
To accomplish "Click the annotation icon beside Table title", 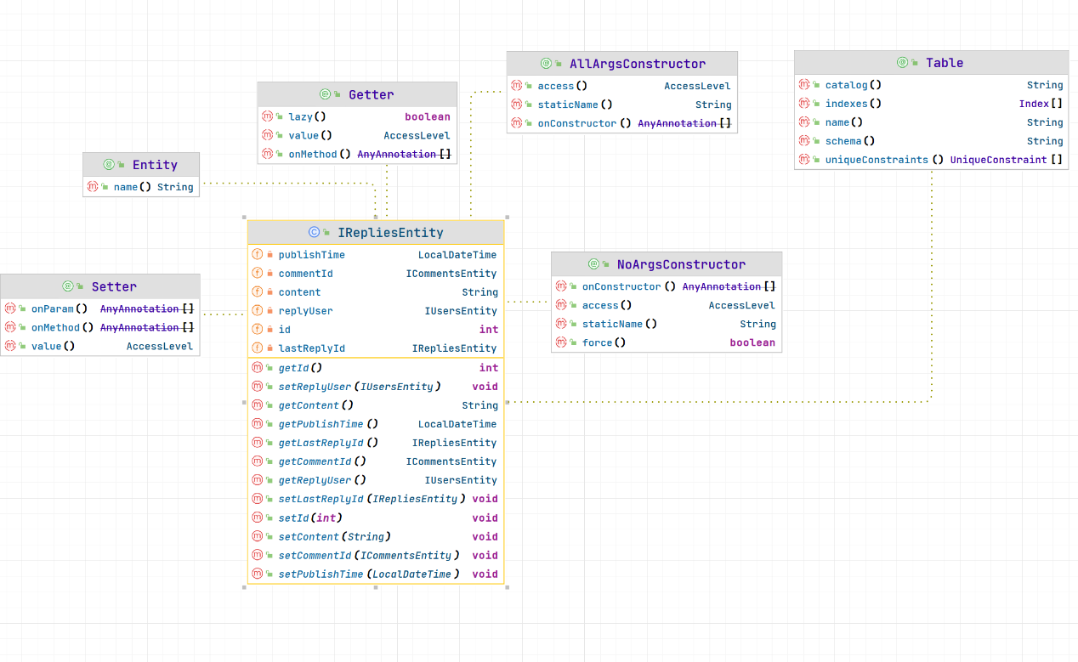I will click(902, 63).
